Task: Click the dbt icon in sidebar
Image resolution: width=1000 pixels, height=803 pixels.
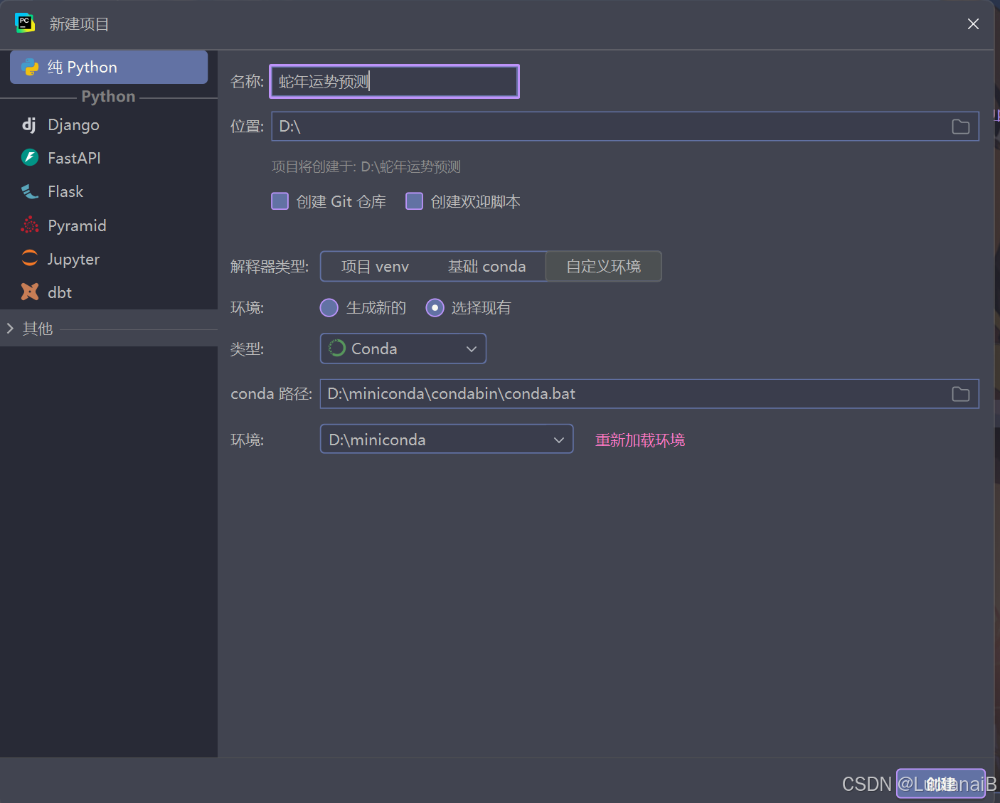Action: coord(30,292)
